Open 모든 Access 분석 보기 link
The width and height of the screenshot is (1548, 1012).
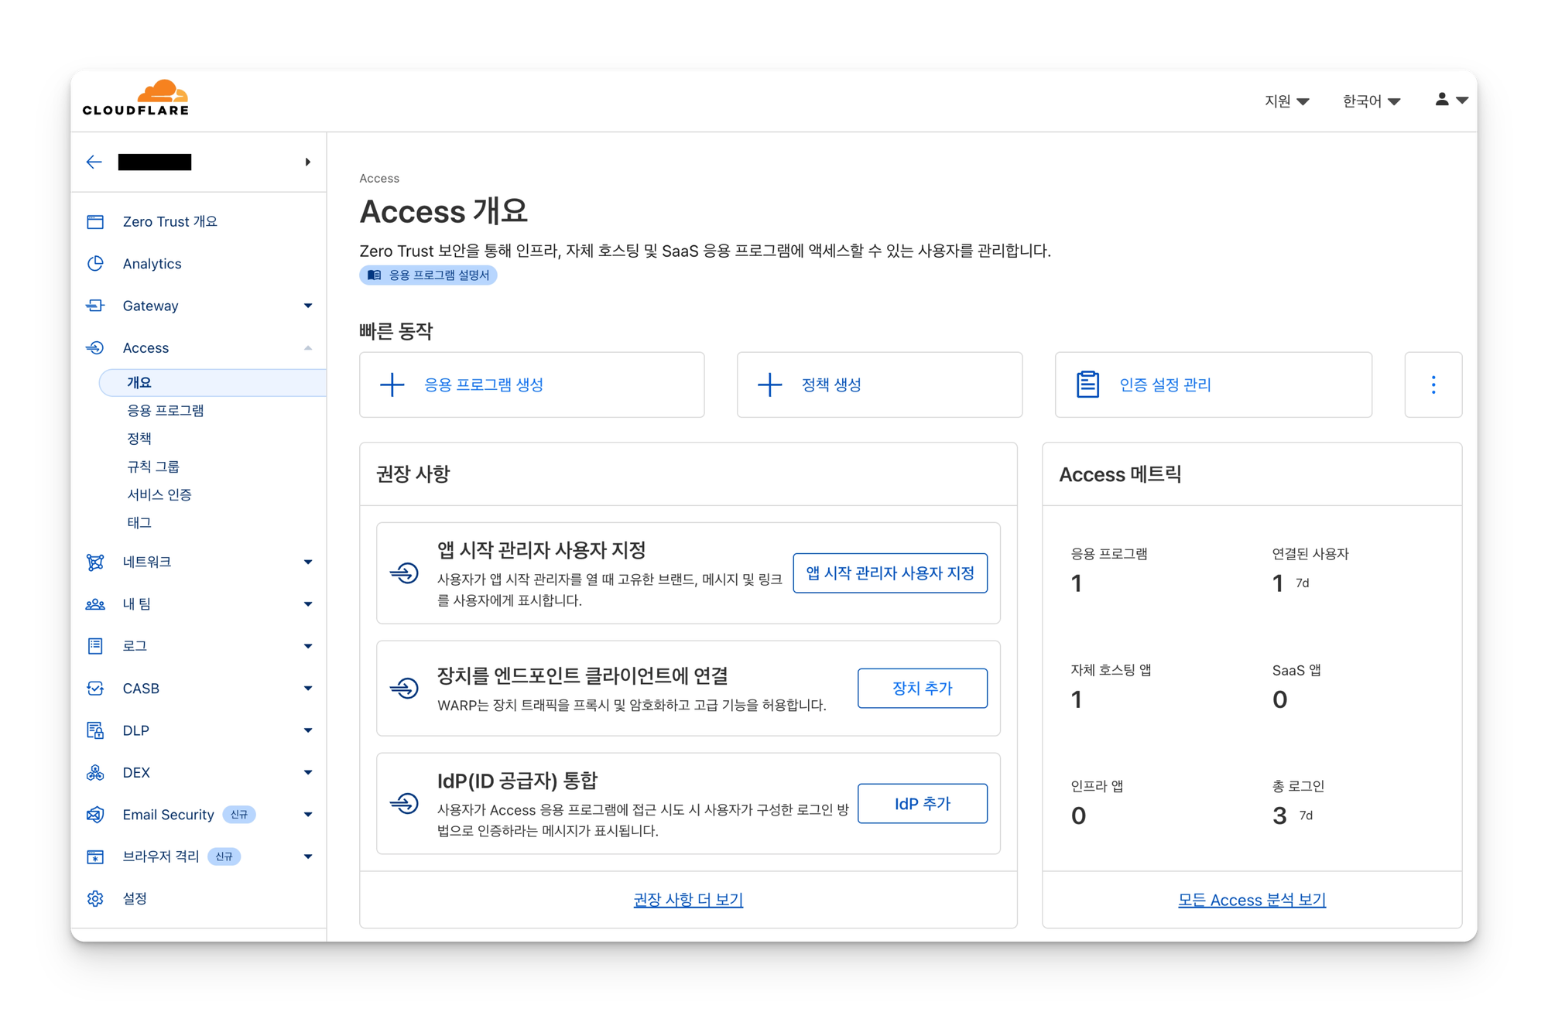[1252, 900]
